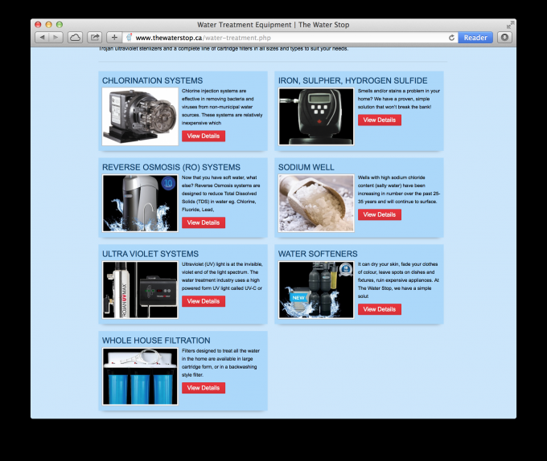
Task: Reload page using the refresh icon
Action: (x=451, y=38)
